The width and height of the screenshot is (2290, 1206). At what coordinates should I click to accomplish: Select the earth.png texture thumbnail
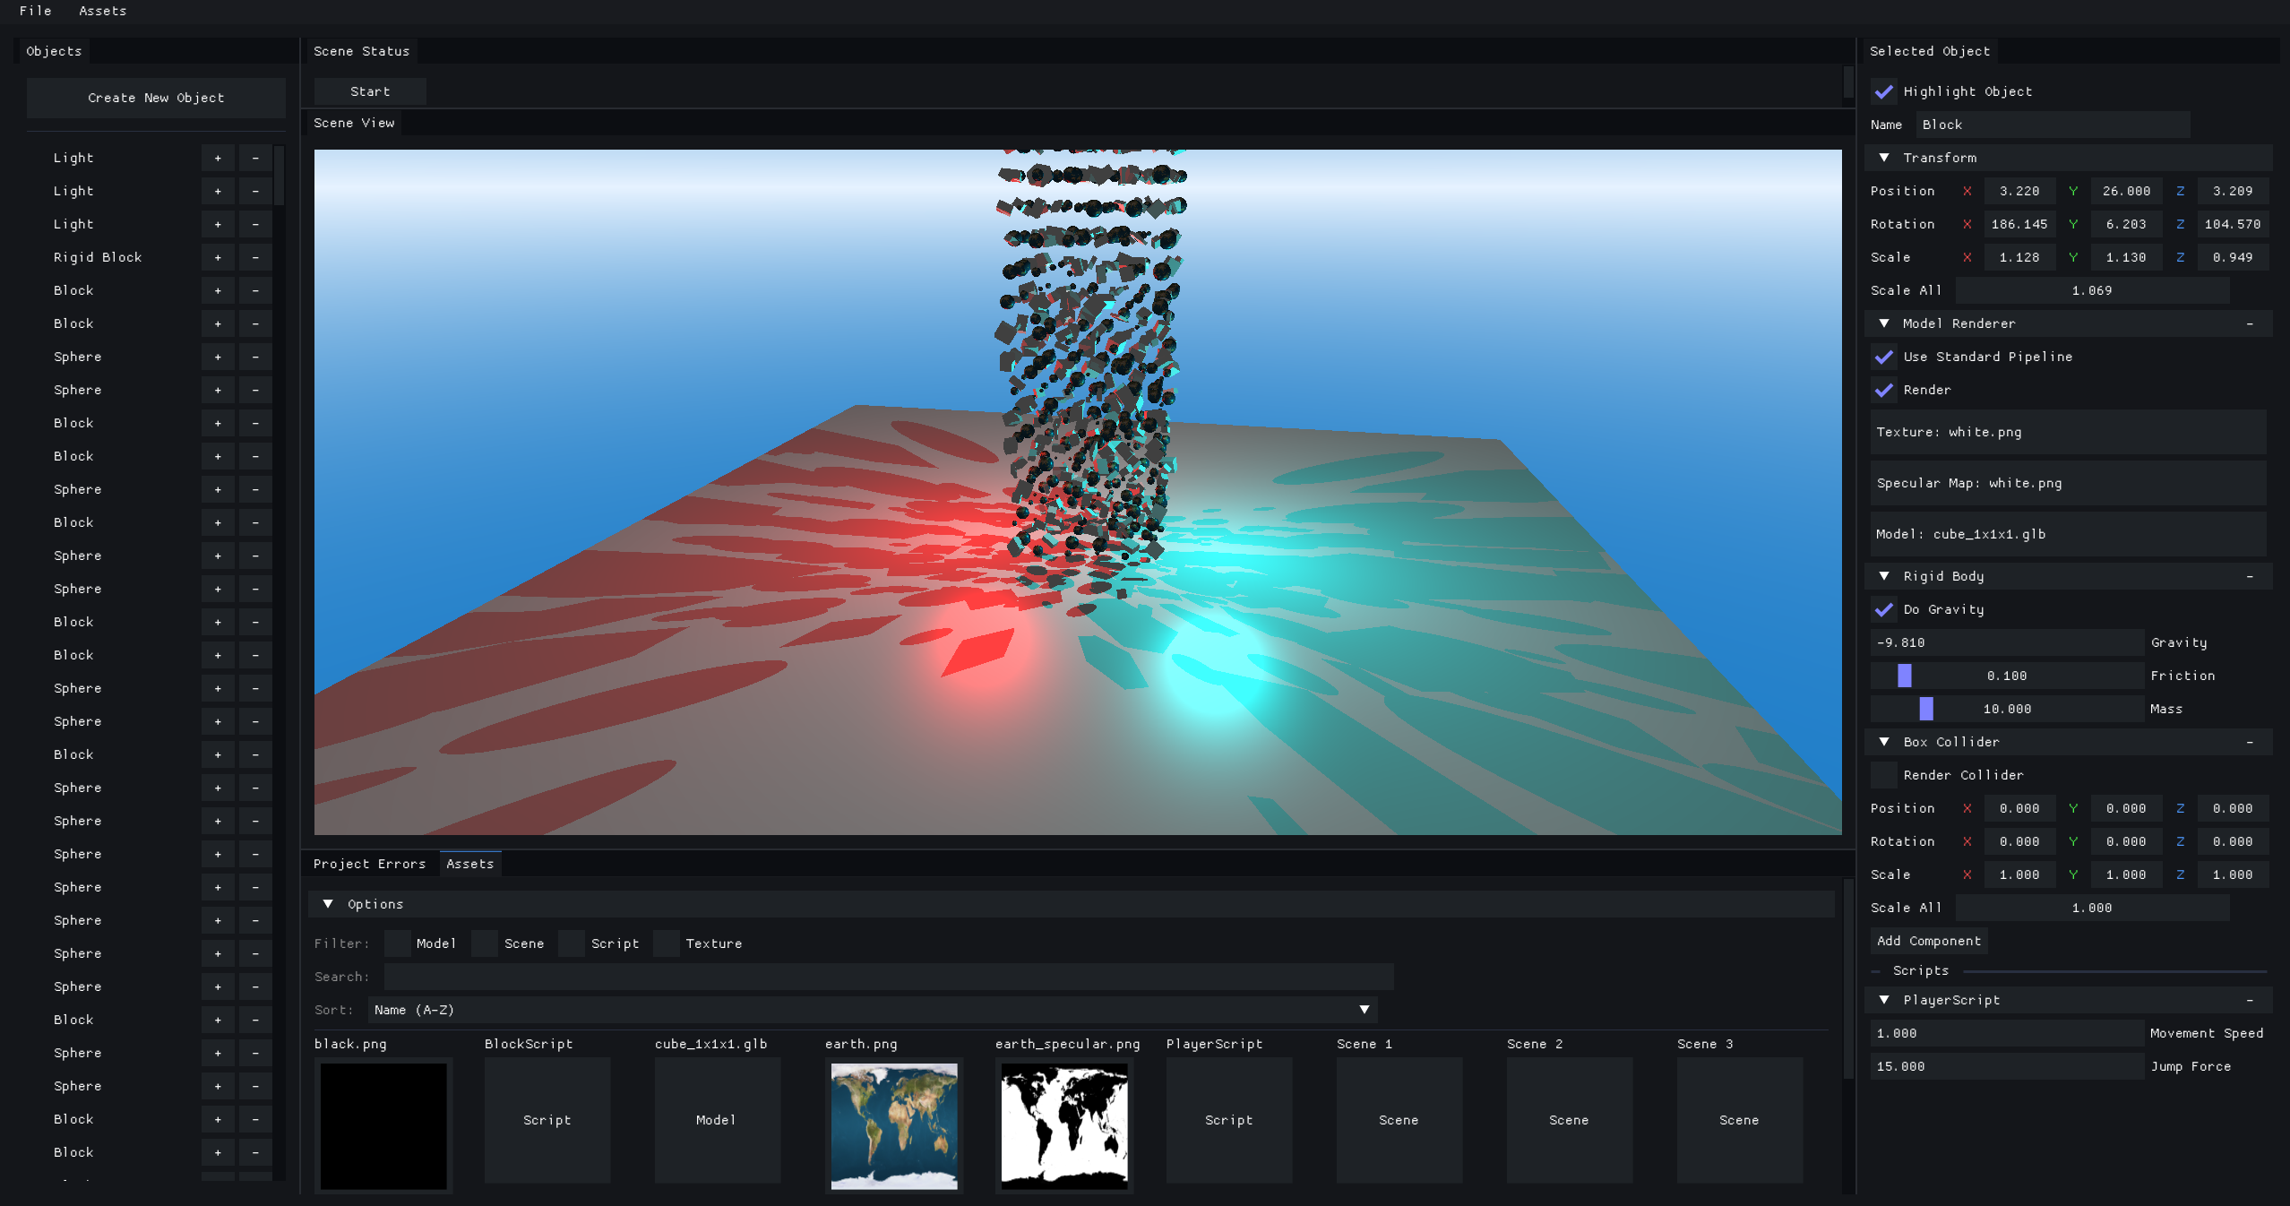(x=893, y=1126)
